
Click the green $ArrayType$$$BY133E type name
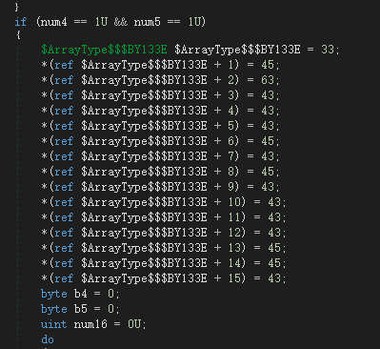coord(104,50)
